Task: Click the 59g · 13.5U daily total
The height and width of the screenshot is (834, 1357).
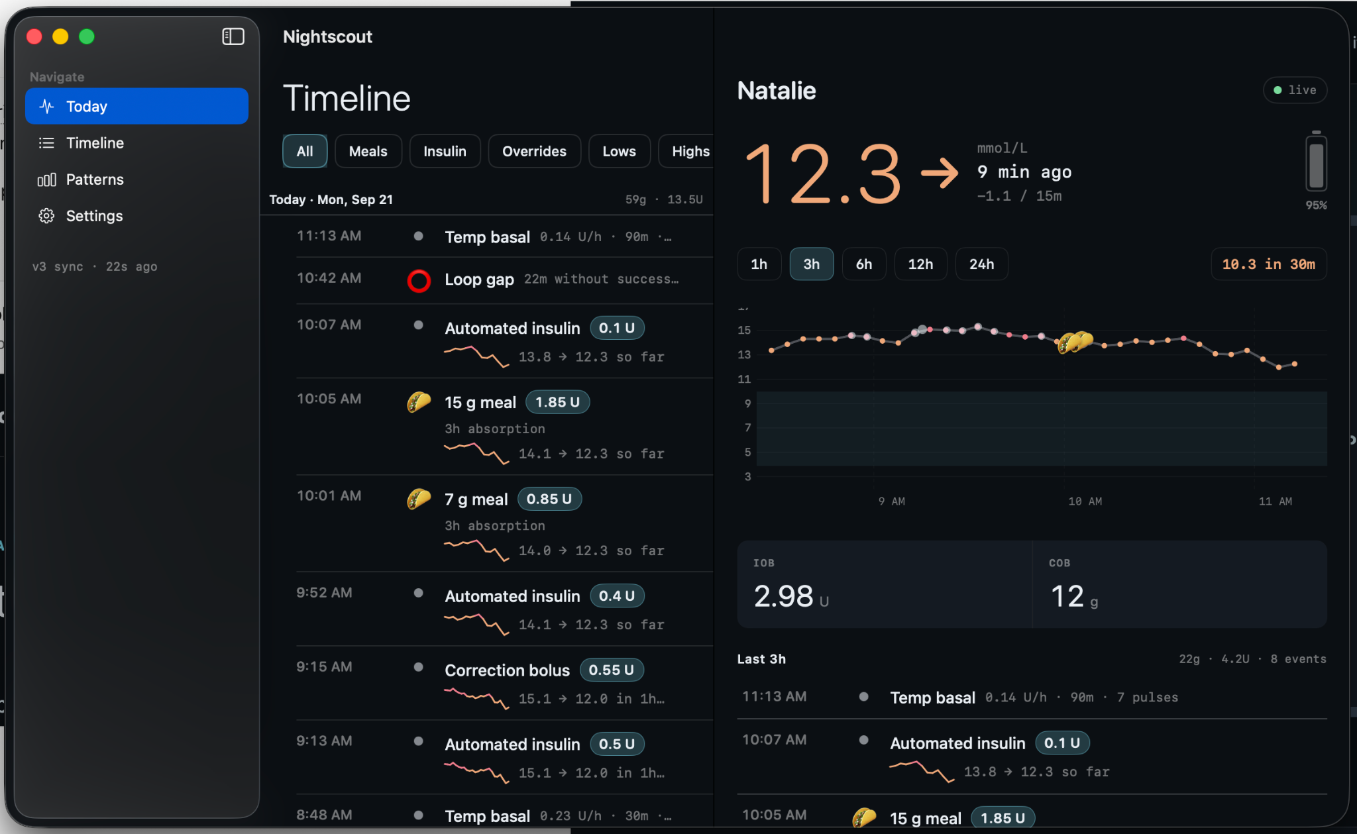Action: click(664, 199)
